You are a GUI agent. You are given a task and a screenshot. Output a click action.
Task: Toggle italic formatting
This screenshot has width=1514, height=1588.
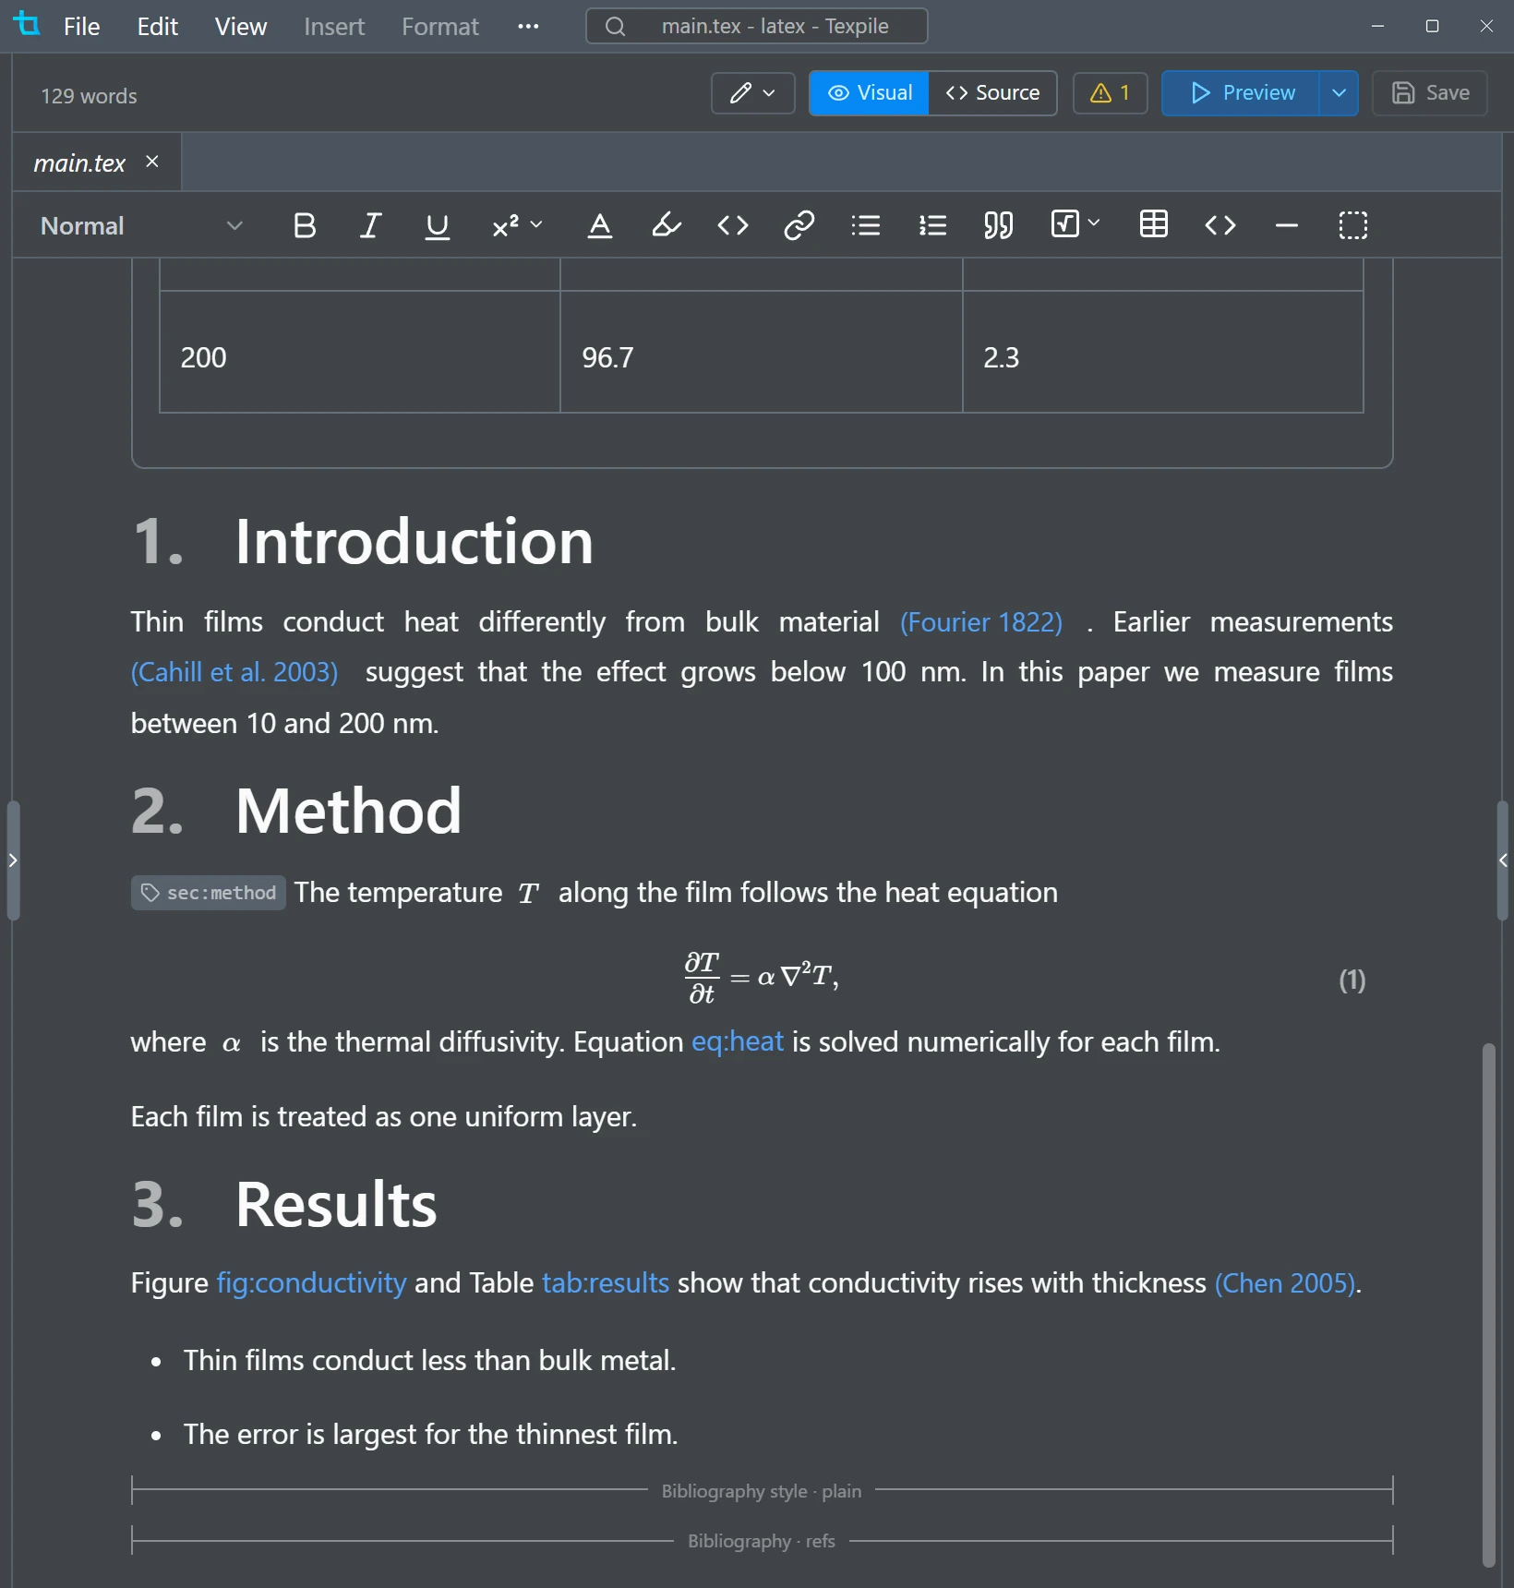(370, 226)
